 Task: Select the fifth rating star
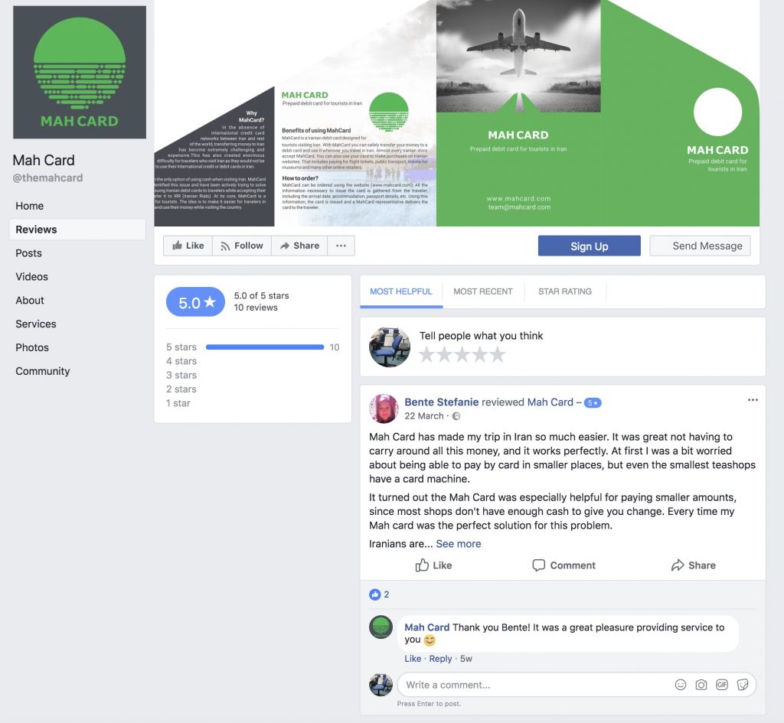(498, 354)
